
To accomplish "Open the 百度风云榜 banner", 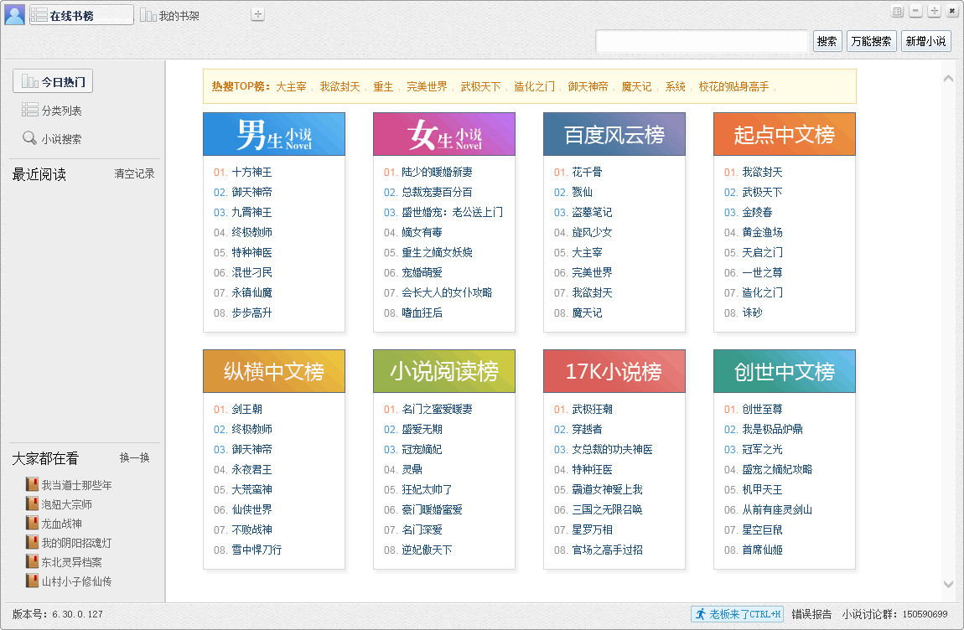I will tap(614, 134).
